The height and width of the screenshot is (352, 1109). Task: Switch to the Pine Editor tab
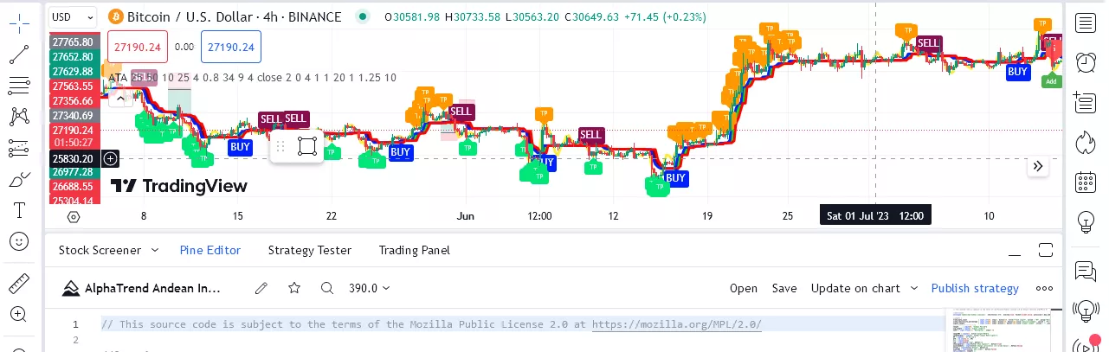210,250
